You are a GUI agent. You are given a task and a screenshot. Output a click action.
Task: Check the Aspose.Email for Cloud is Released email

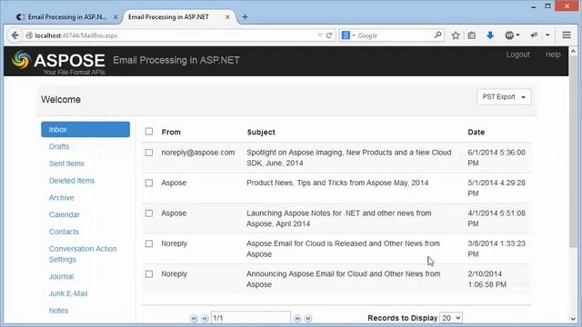click(149, 243)
